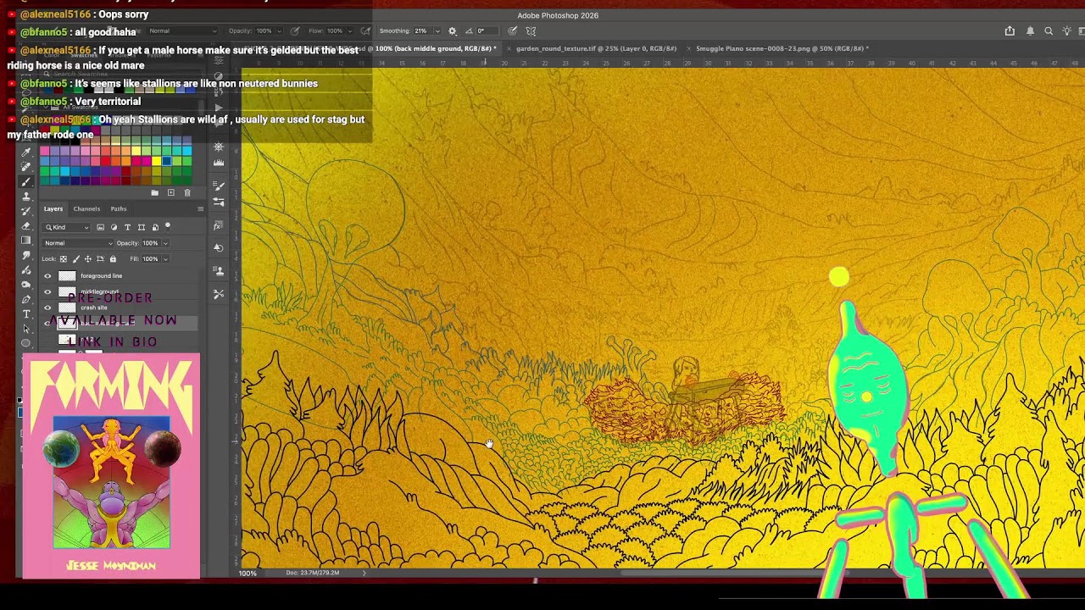This screenshot has width=1085, height=610.
Task: Select the Spot Healing Brush tool
Action: pyautogui.click(x=26, y=166)
